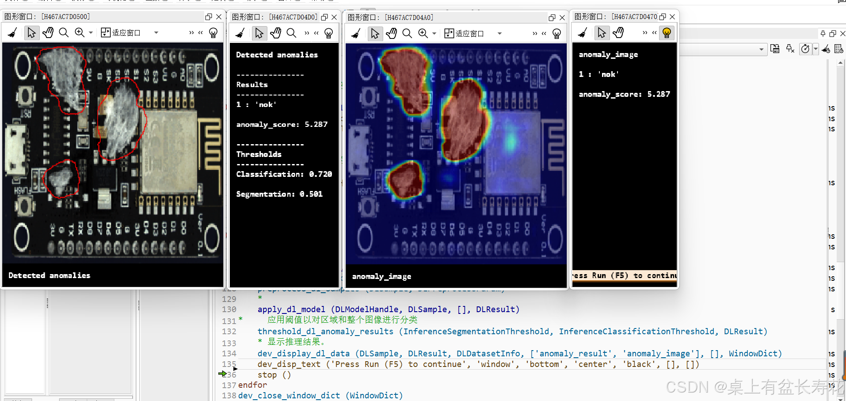Image resolution: width=846 pixels, height=401 pixels.
Task: Open the wide combo box in the right panel
Action: coord(722,49)
